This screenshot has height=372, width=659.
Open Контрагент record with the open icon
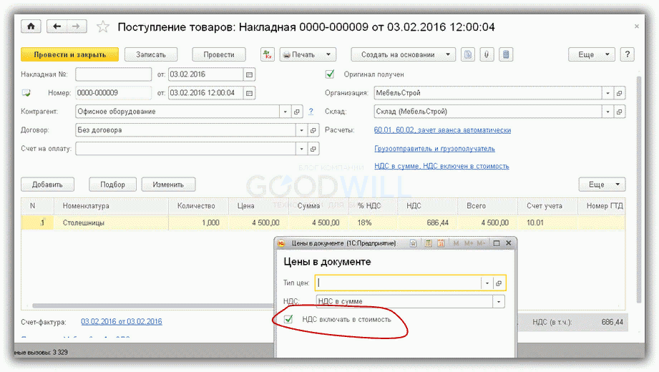pos(297,112)
